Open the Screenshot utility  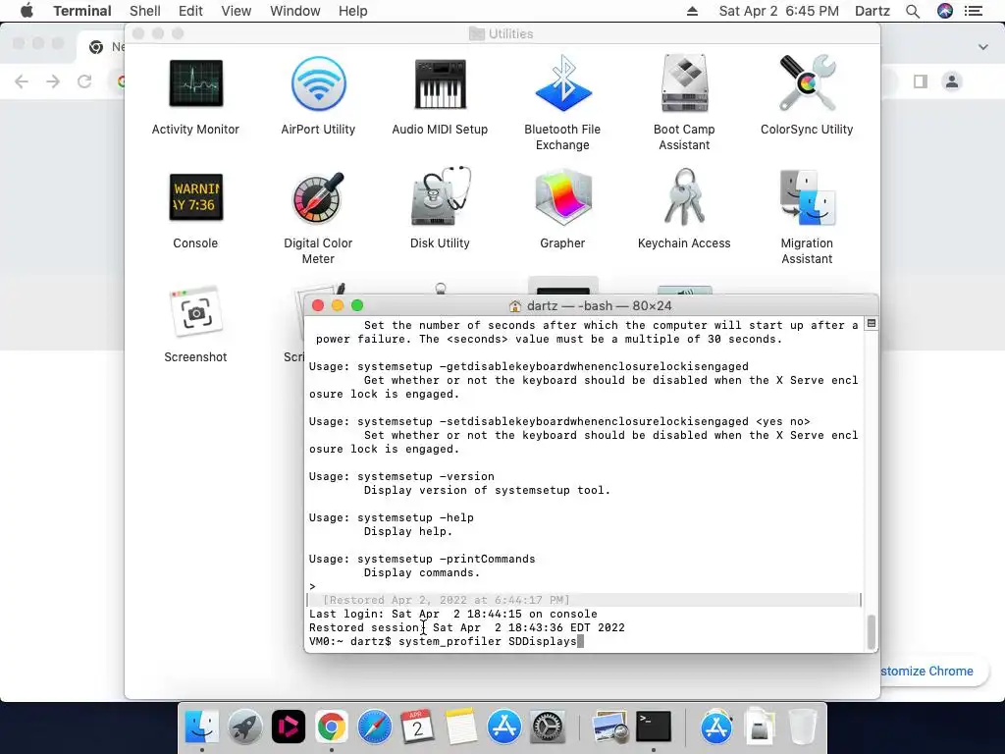pos(195,311)
